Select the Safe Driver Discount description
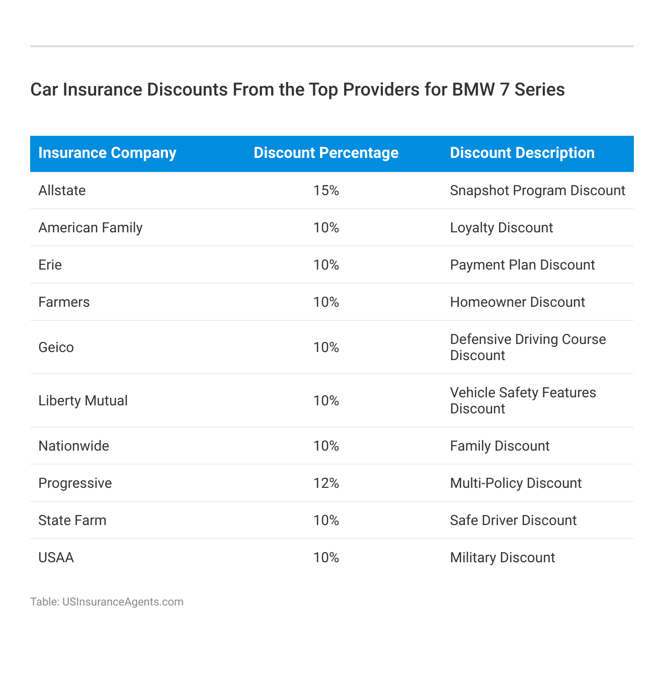 tap(513, 520)
